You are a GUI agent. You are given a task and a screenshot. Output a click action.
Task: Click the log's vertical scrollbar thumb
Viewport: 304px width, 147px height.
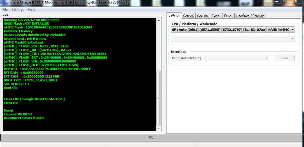[159, 97]
